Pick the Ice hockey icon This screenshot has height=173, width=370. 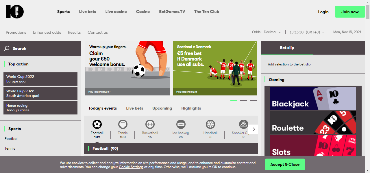tap(181, 125)
